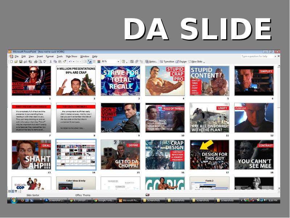
Task: Open the New Slide dropdown arrow
Action: pos(204,62)
